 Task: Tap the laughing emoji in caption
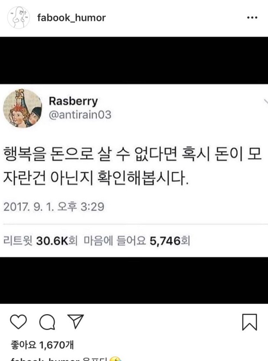pos(115,359)
